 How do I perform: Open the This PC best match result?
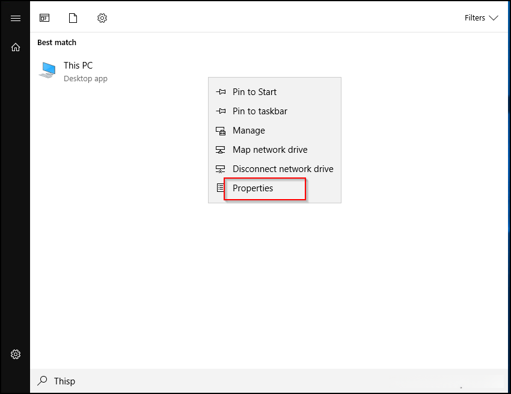coord(78,66)
